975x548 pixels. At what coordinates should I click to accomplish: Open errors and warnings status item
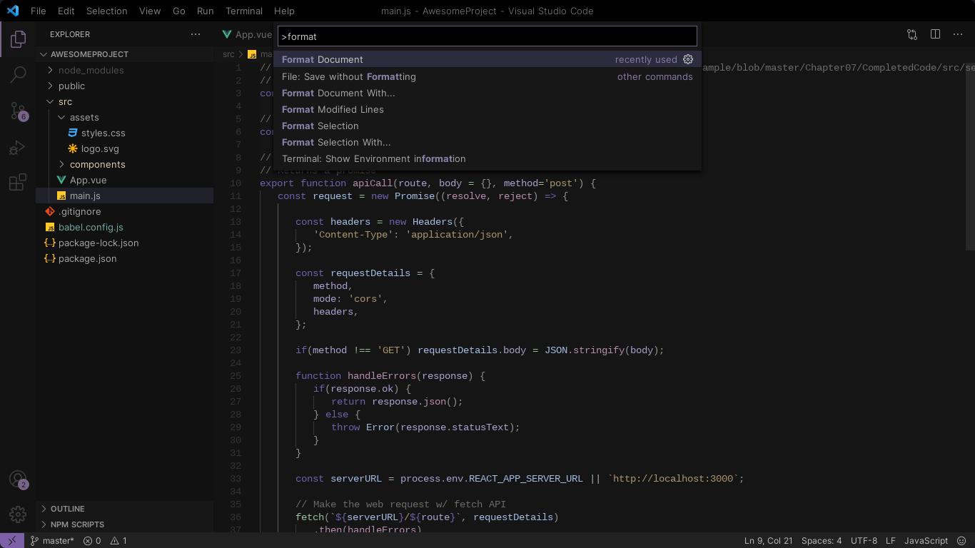tap(105, 540)
